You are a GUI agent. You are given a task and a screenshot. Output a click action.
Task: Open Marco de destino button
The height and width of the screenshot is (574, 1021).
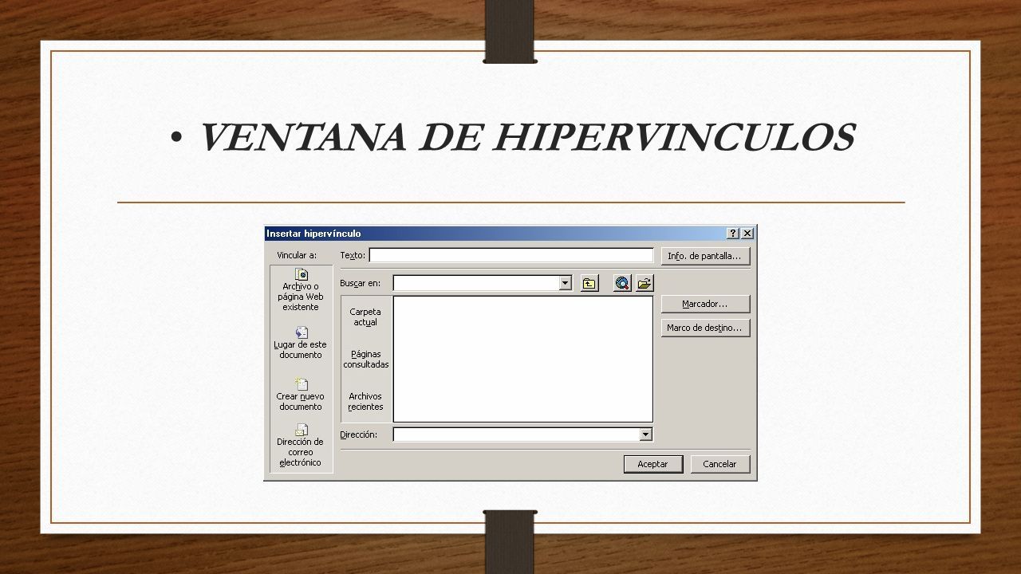click(706, 328)
